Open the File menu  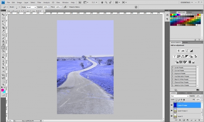pos(8,2)
